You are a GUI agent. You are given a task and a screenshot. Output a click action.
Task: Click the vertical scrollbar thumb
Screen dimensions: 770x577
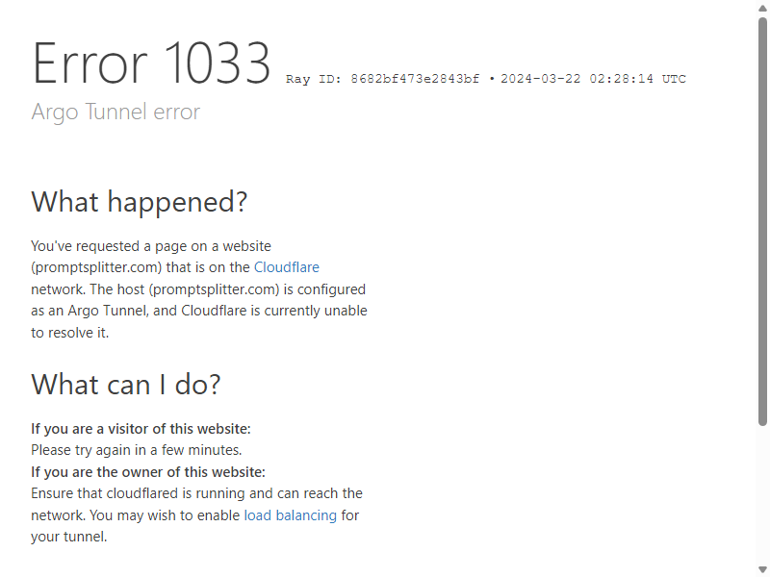(762, 222)
